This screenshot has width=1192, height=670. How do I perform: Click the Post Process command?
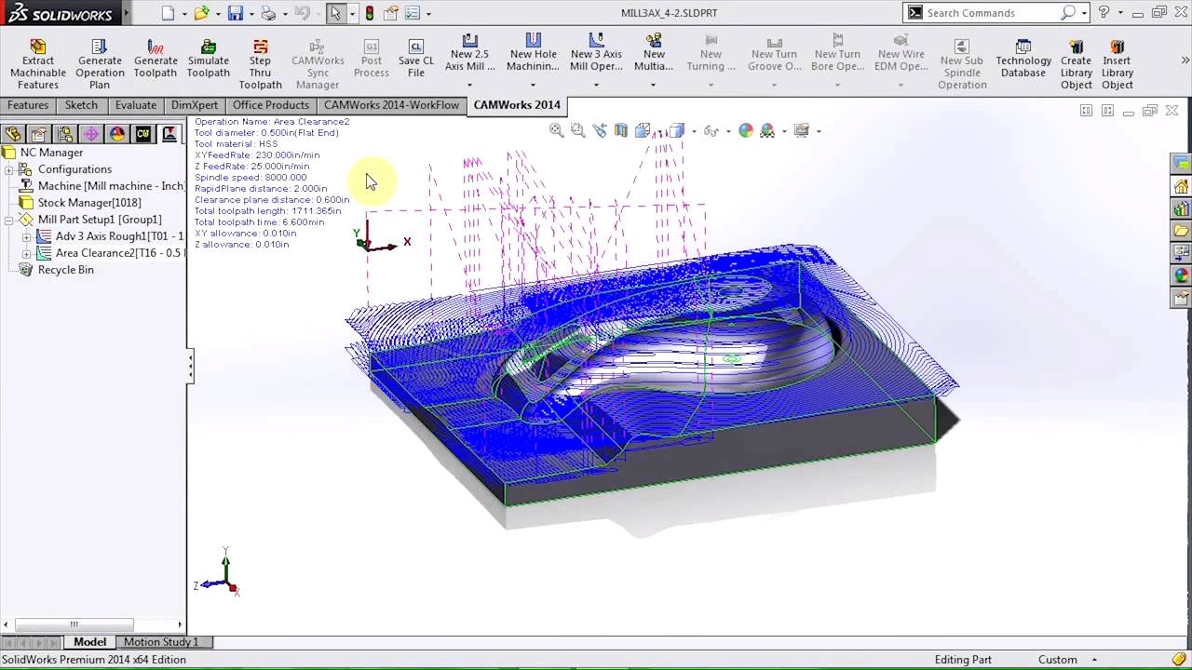(372, 59)
